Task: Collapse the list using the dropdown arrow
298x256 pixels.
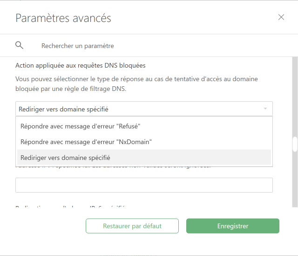Action: 265,109
